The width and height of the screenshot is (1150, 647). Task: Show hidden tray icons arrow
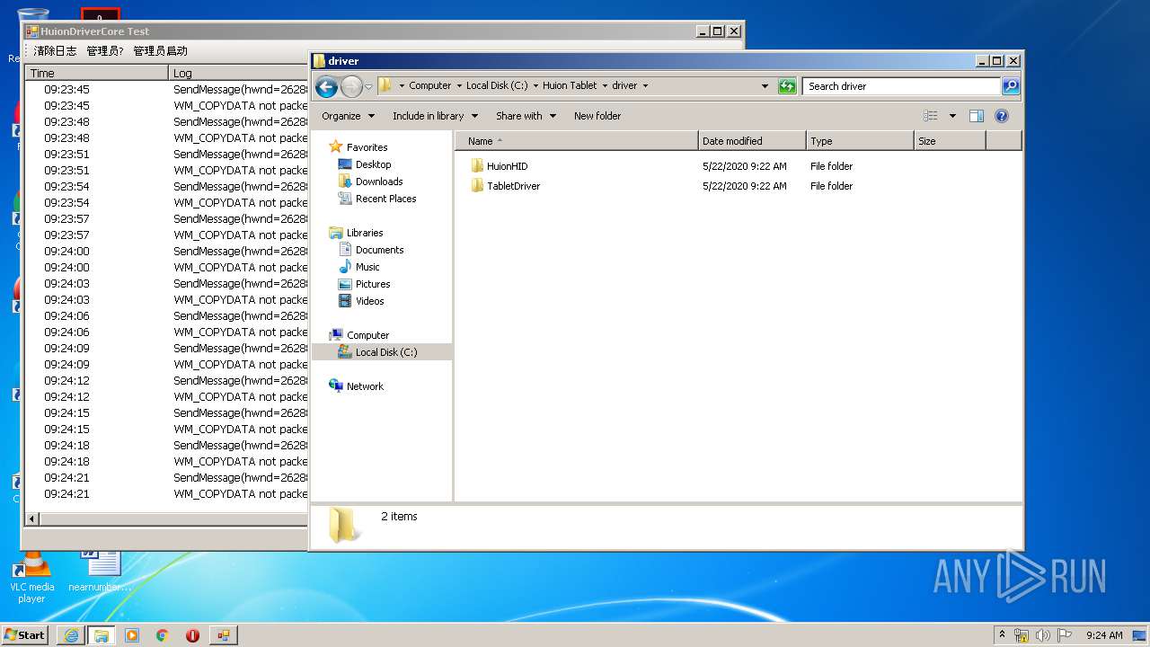pyautogui.click(x=1003, y=634)
